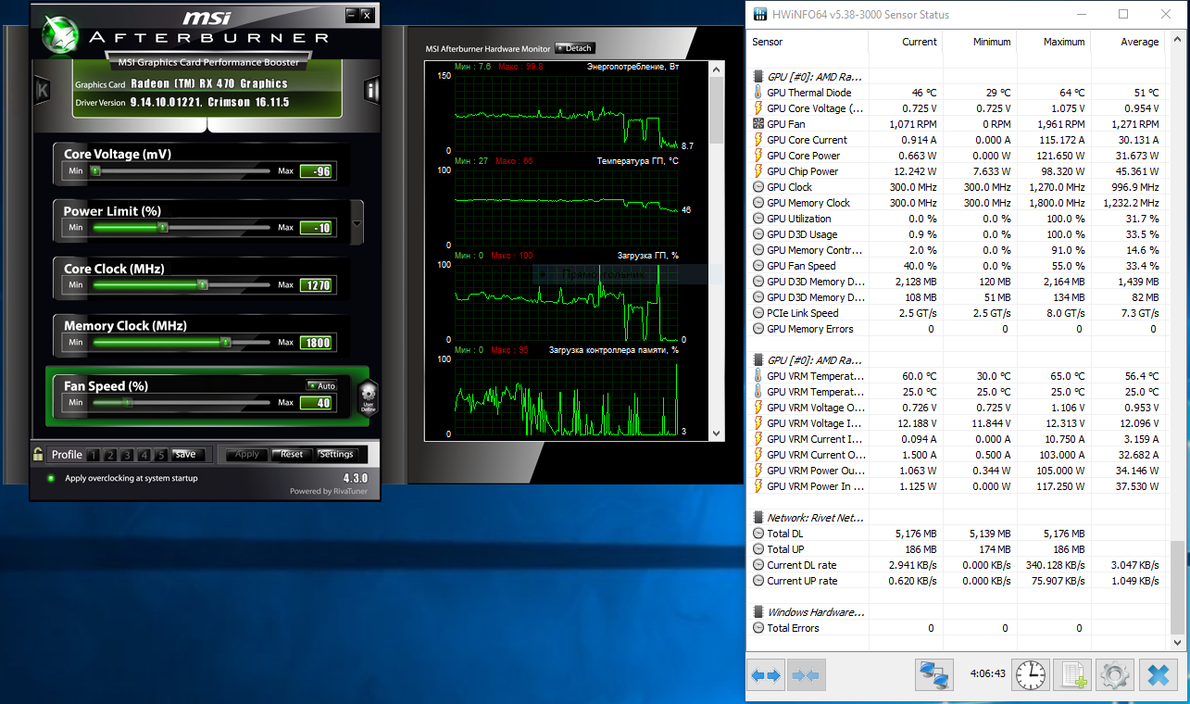Minimize the MSI Afterburner window
This screenshot has width=1190, height=704.
tap(352, 15)
